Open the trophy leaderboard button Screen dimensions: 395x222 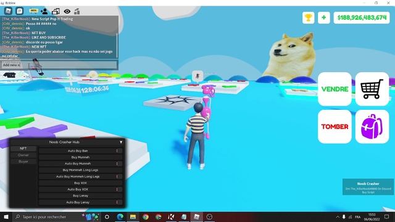[x=309, y=18]
